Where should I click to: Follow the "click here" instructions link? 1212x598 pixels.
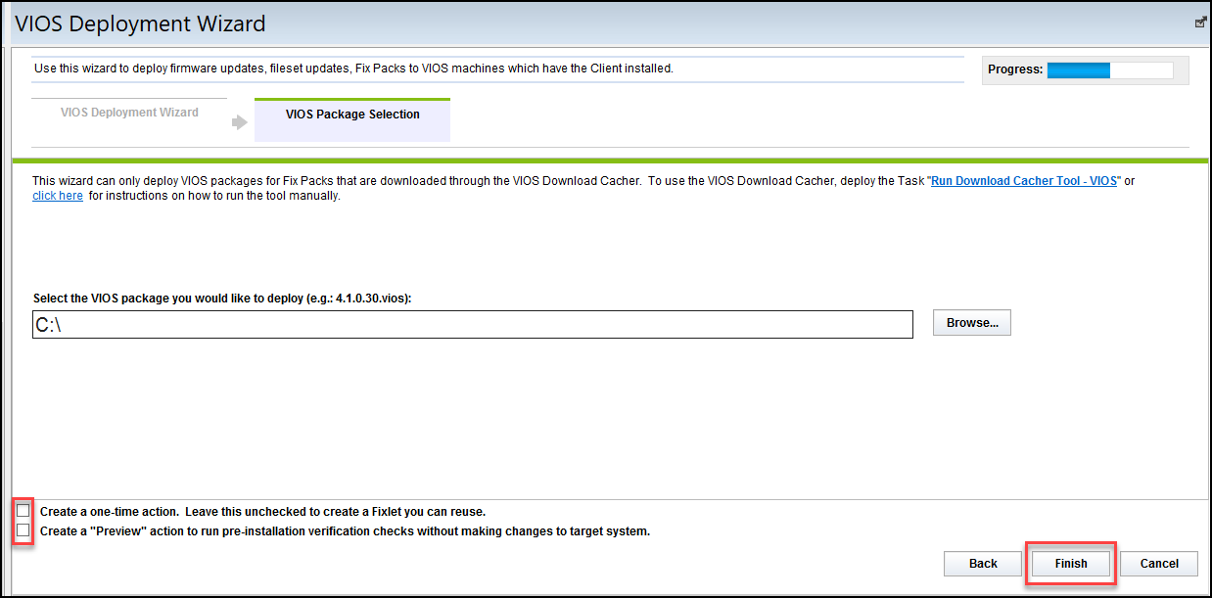(x=58, y=196)
